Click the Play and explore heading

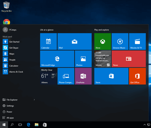[102, 30]
